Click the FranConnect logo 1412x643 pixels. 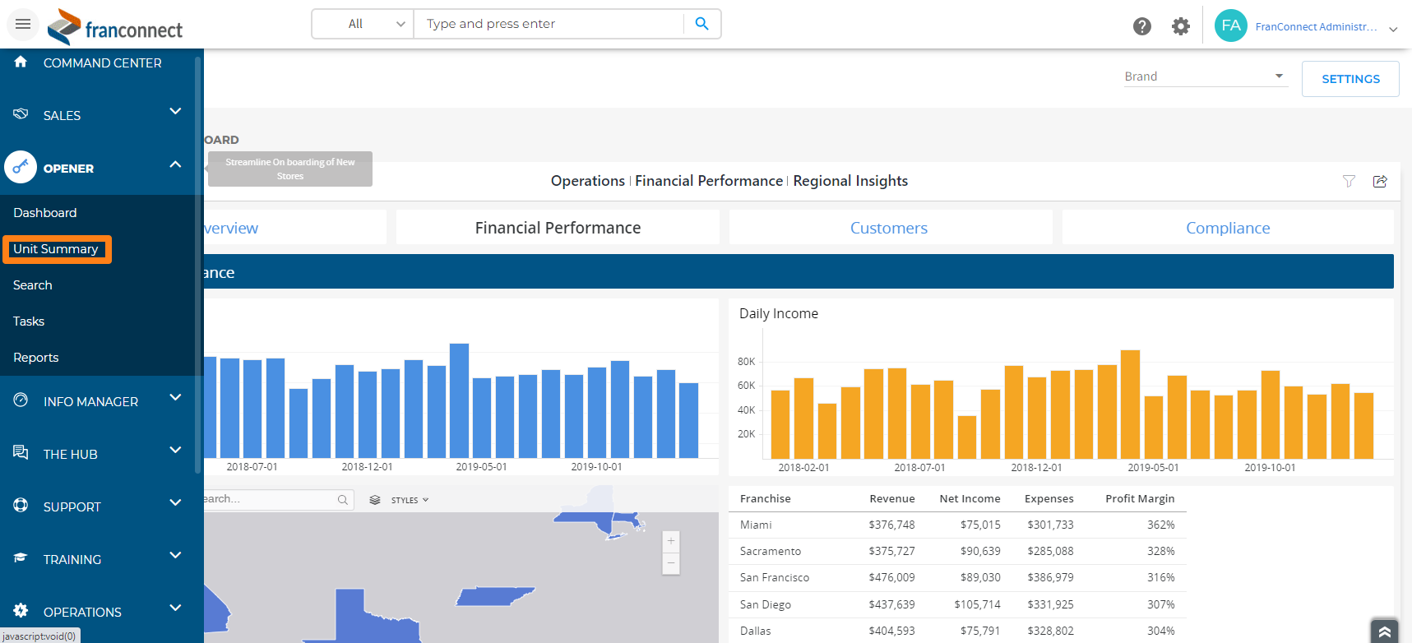click(115, 27)
